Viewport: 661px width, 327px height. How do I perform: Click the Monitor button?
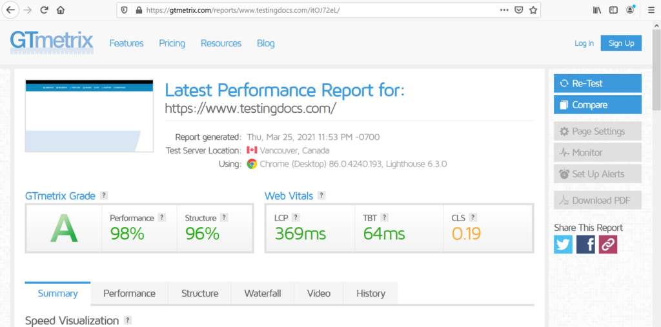598,153
